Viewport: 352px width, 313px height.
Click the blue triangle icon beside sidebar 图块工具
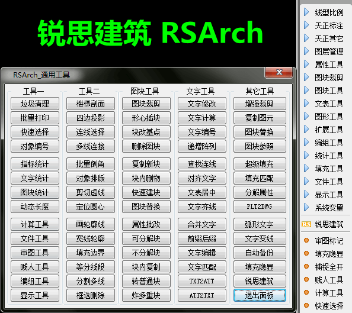(306, 90)
